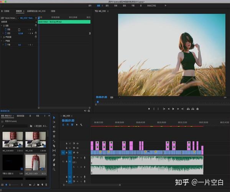Toggle V1 track output eye

coord(77,152)
